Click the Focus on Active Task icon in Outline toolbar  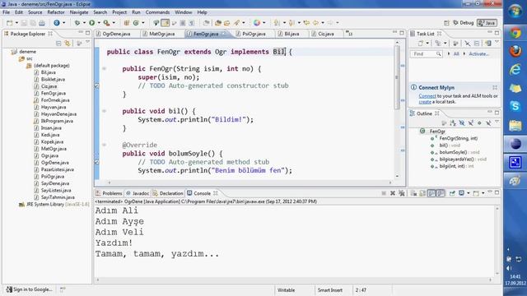444,123
